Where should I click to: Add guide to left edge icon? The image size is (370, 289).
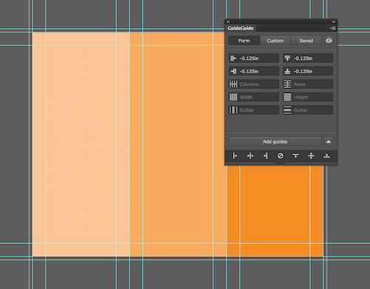(x=235, y=156)
